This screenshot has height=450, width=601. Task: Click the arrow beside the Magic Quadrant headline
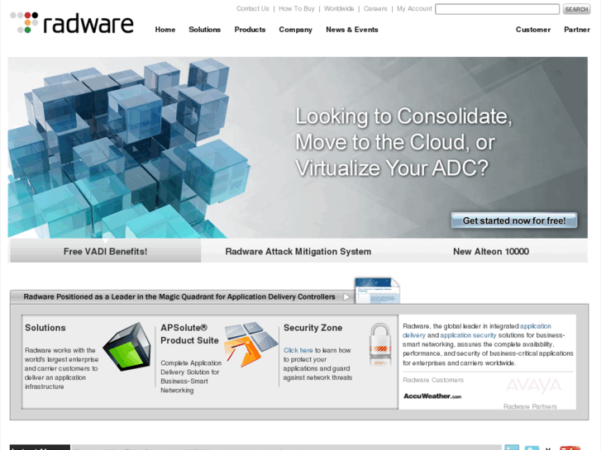[346, 296]
